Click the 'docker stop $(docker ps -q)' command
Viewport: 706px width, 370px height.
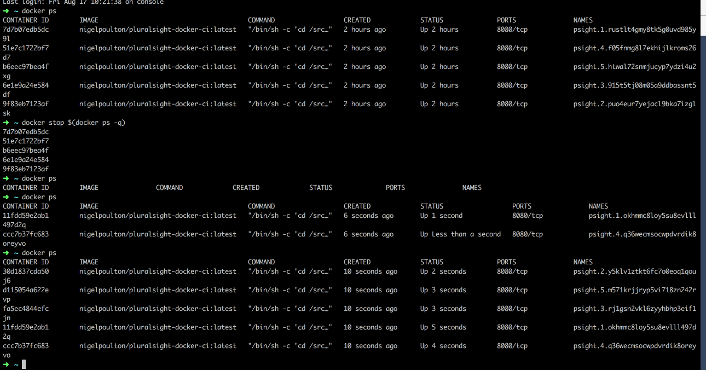point(74,123)
